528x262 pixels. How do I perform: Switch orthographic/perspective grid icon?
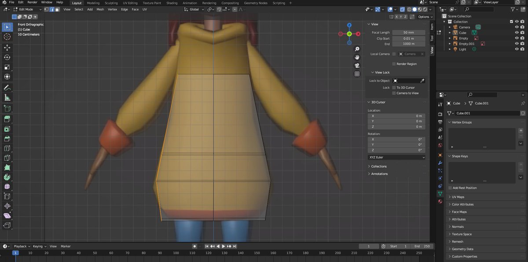(x=357, y=74)
